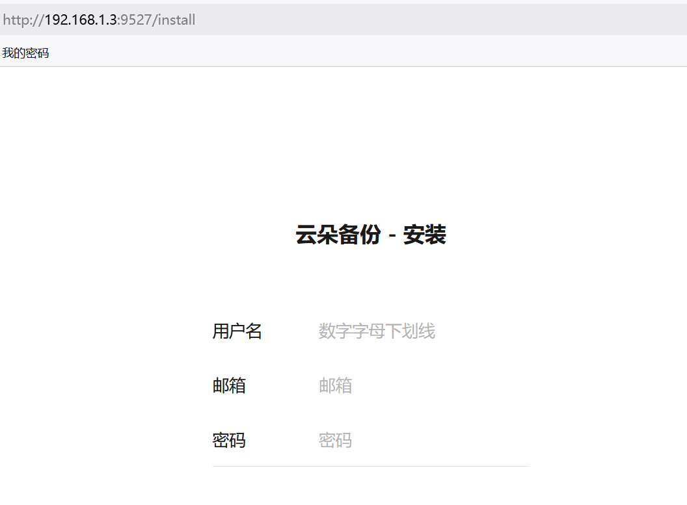Click the 用户名 field label
The height and width of the screenshot is (505, 687).
237,331
